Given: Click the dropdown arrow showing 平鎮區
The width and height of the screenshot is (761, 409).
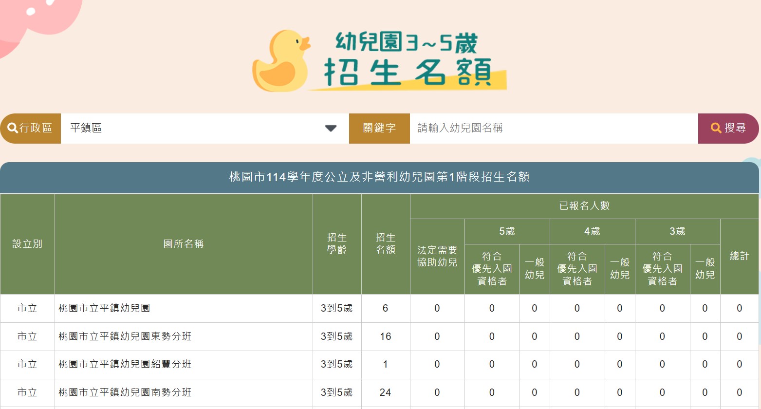Looking at the screenshot, I should [x=331, y=128].
